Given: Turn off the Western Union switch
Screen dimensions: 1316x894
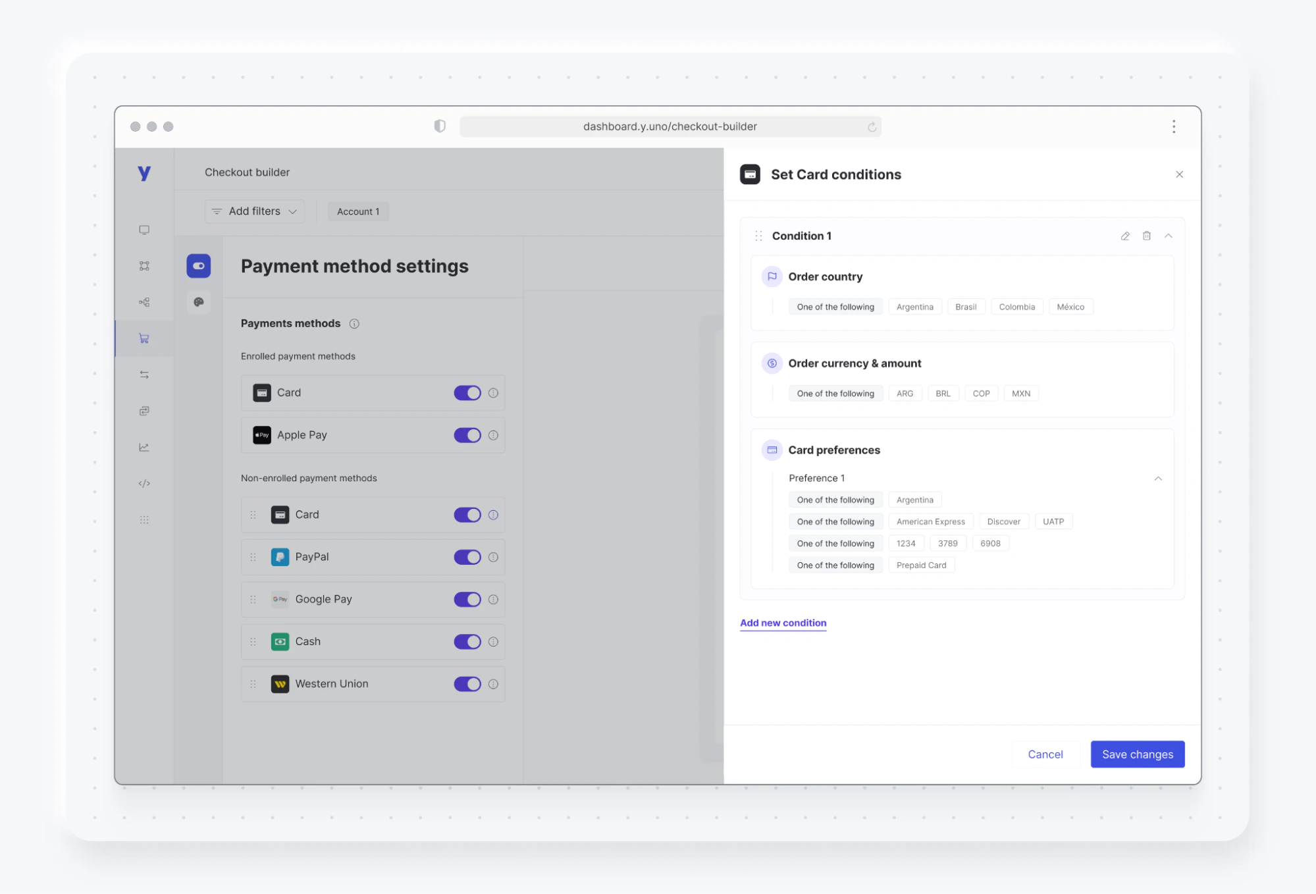Looking at the screenshot, I should 467,684.
